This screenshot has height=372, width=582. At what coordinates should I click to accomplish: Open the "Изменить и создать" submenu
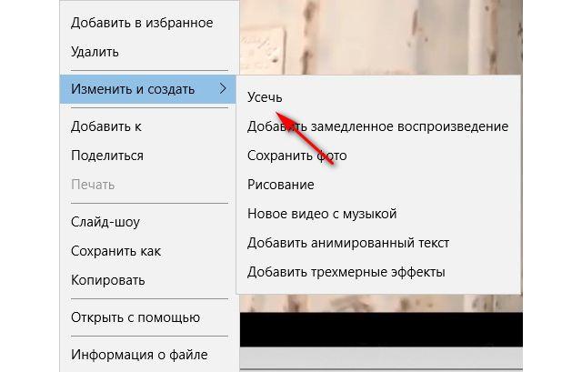[147, 89]
